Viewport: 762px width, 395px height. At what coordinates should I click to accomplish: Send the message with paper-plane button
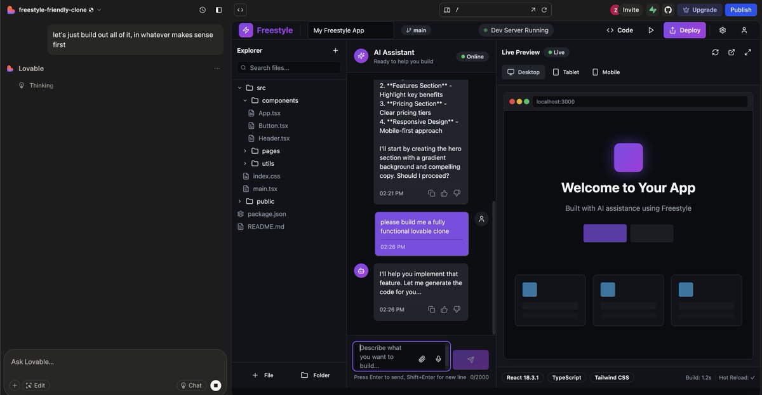[471, 359]
